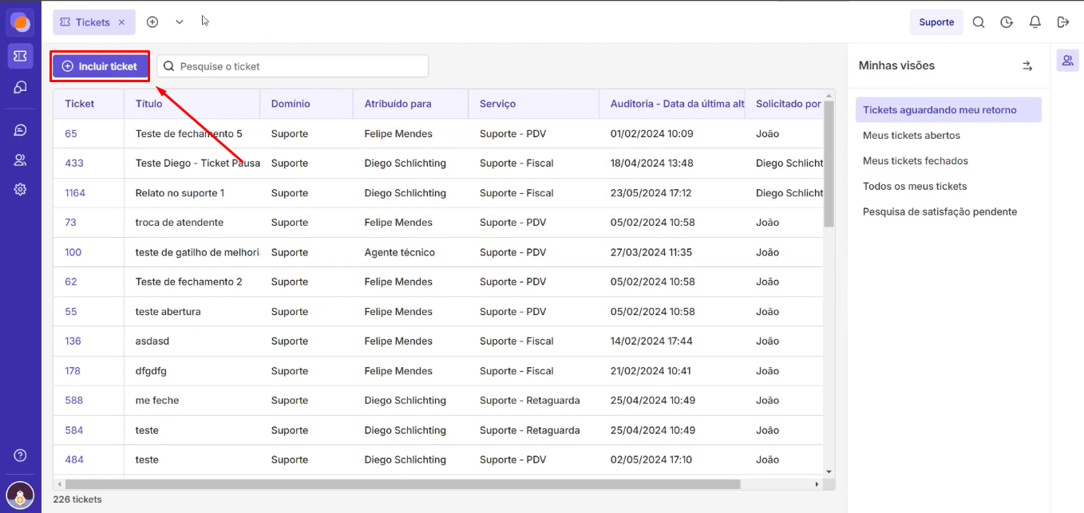1084x513 pixels.
Task: Select Todos os meus tickets view
Action: point(915,187)
